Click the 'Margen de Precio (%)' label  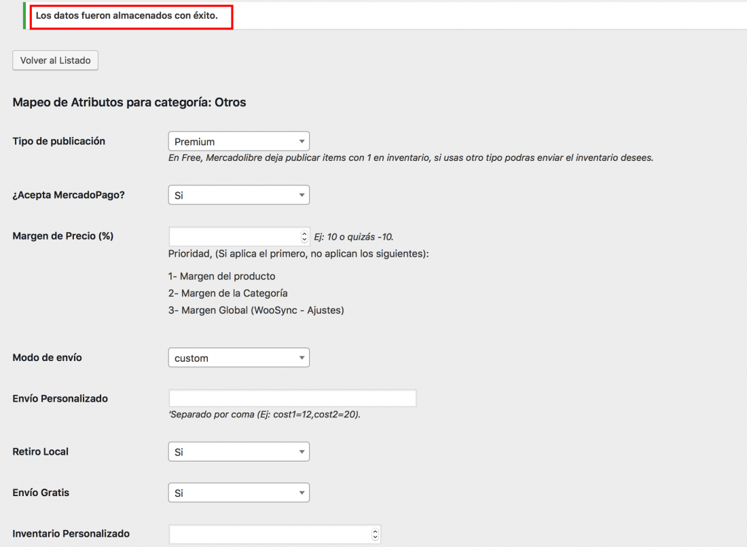pos(63,236)
